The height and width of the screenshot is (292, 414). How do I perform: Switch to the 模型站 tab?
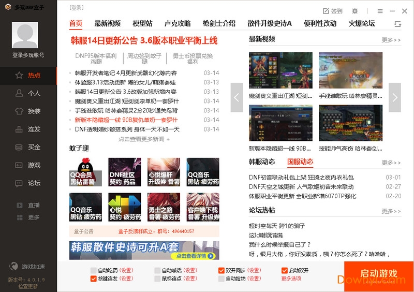pyautogui.click(x=142, y=23)
